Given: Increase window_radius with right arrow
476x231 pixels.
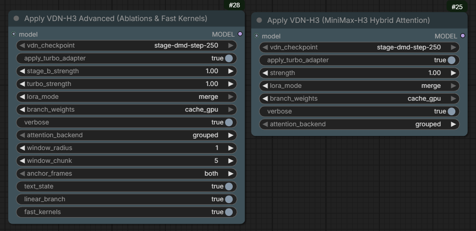Looking at the screenshot, I should pyautogui.click(x=231, y=148).
